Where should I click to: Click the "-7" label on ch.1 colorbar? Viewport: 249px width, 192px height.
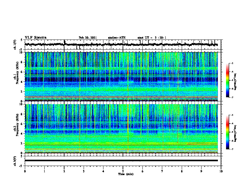pyautogui.click(x=232, y=97)
